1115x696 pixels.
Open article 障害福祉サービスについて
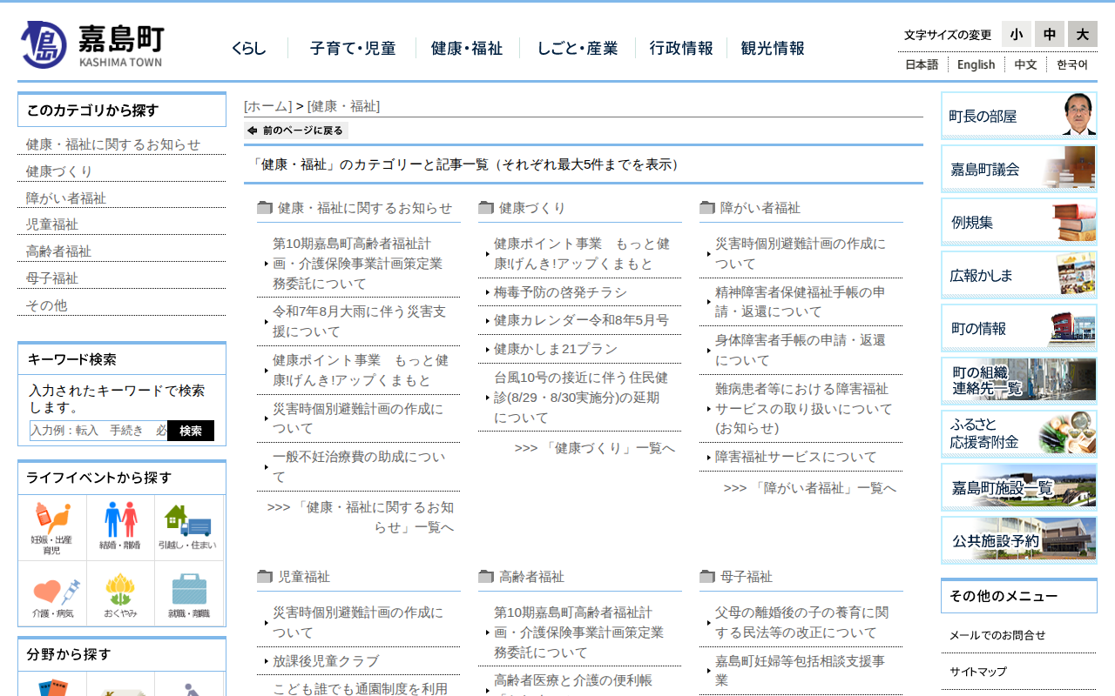(x=796, y=457)
